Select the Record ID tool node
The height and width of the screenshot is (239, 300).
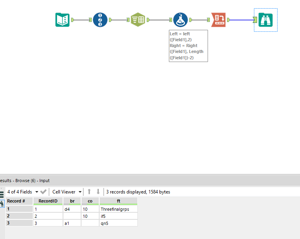(x=100, y=20)
